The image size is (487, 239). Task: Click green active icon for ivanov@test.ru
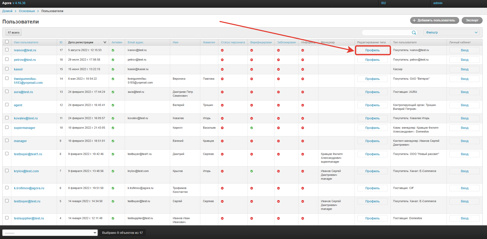click(113, 50)
